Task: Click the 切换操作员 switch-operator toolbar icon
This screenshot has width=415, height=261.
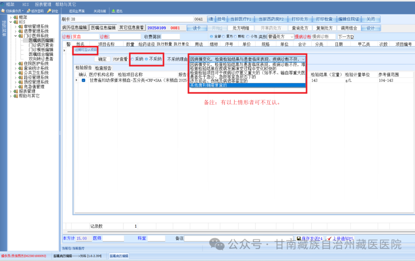Action: coord(3,11)
